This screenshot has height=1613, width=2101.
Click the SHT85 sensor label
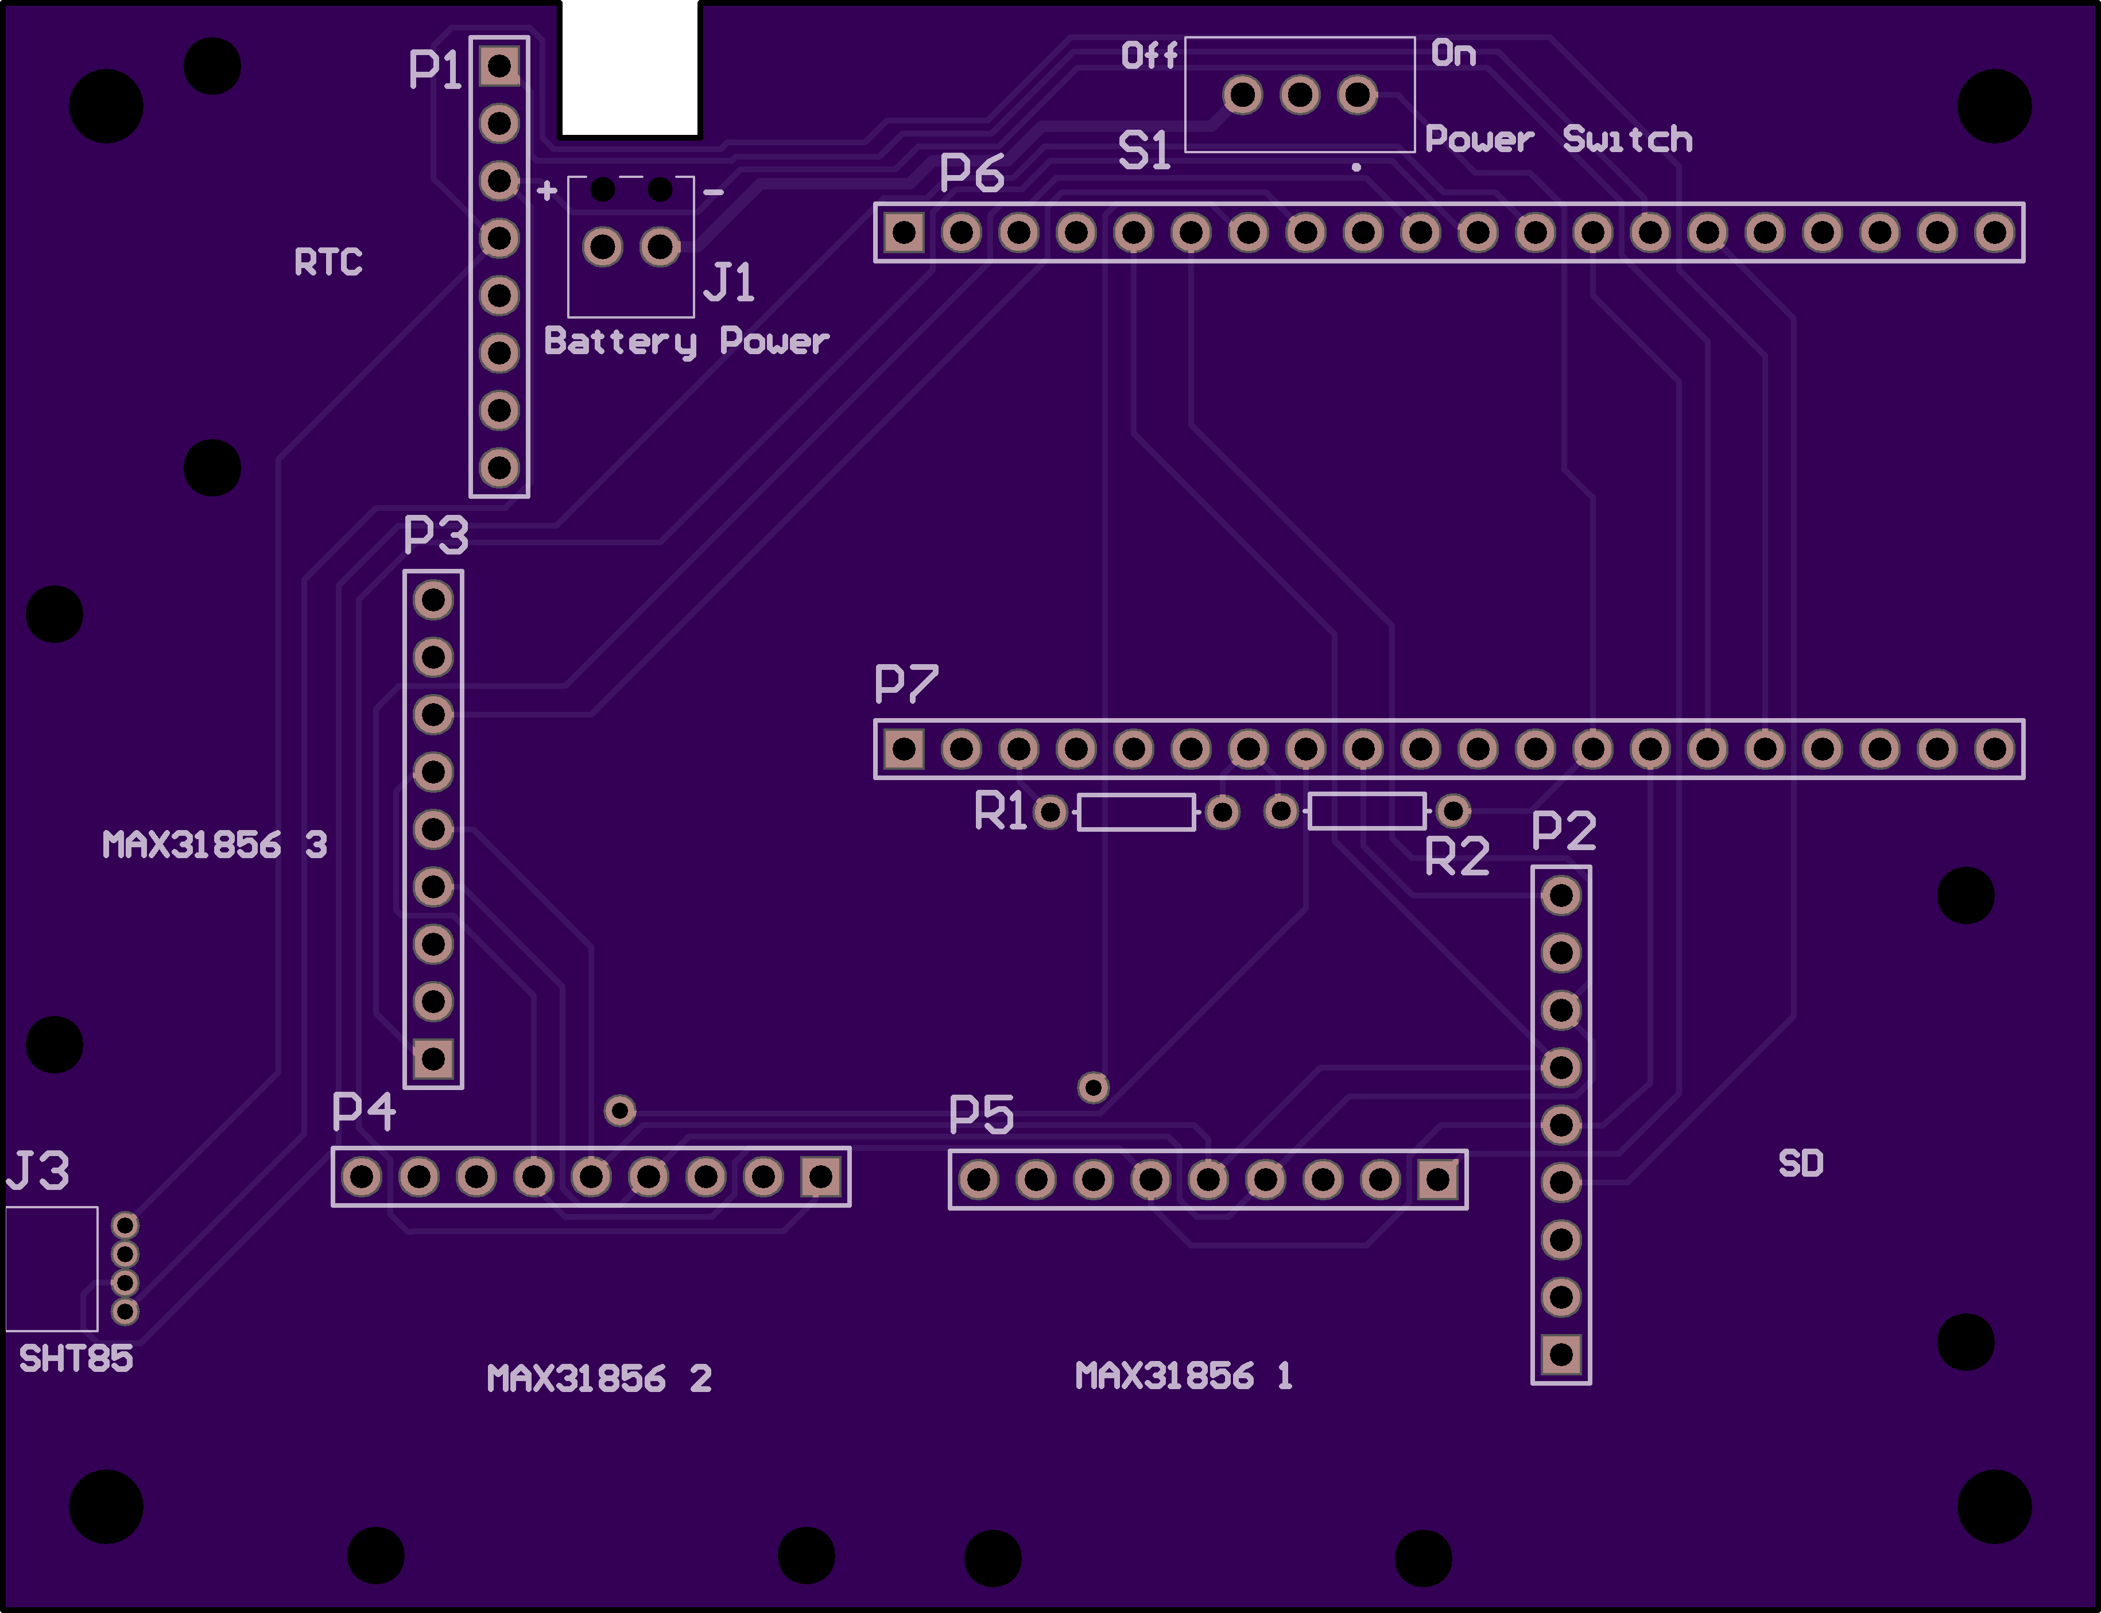pos(76,1359)
